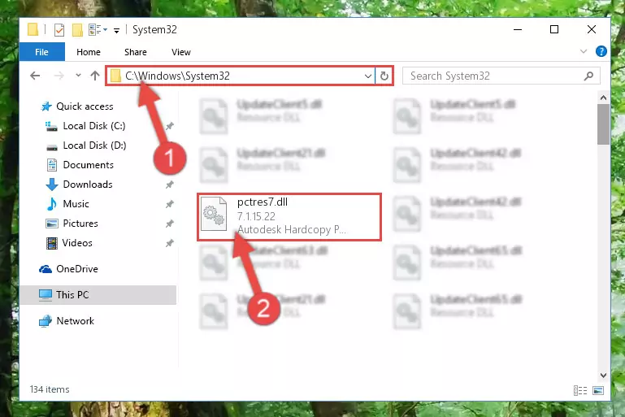
Task: Open the File menu tab
Action: pyautogui.click(x=41, y=52)
